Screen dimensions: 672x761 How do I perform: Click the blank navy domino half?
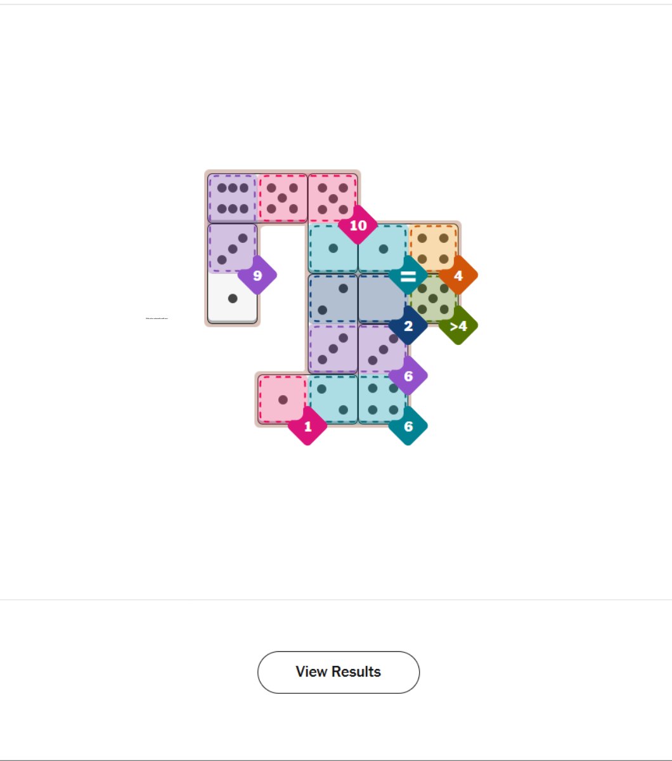point(382,298)
